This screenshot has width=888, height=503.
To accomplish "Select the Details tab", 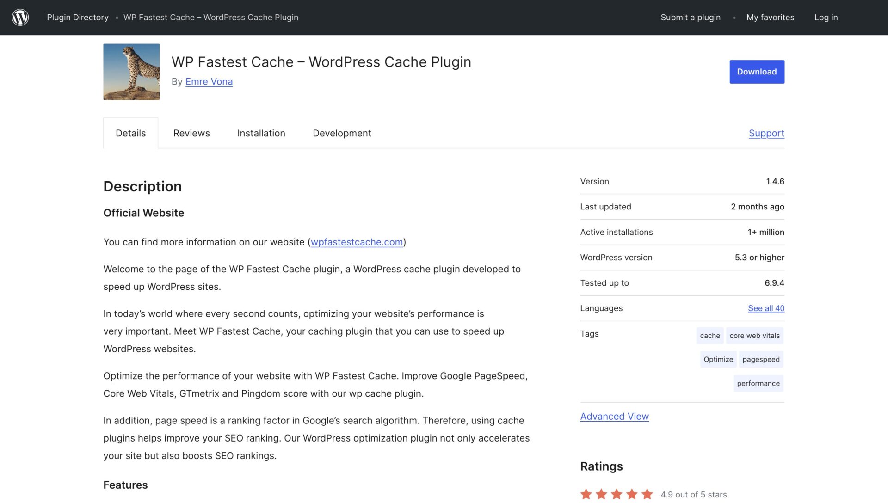I will [x=130, y=133].
